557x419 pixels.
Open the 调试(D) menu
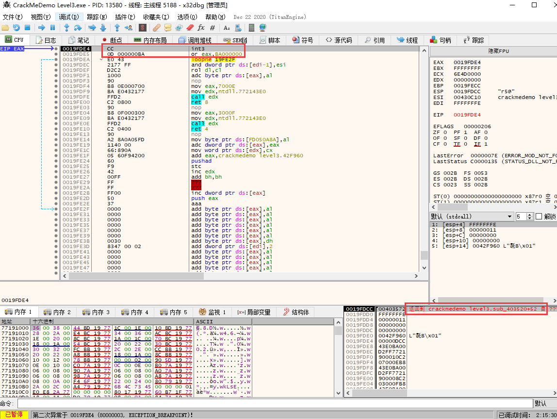(68, 17)
